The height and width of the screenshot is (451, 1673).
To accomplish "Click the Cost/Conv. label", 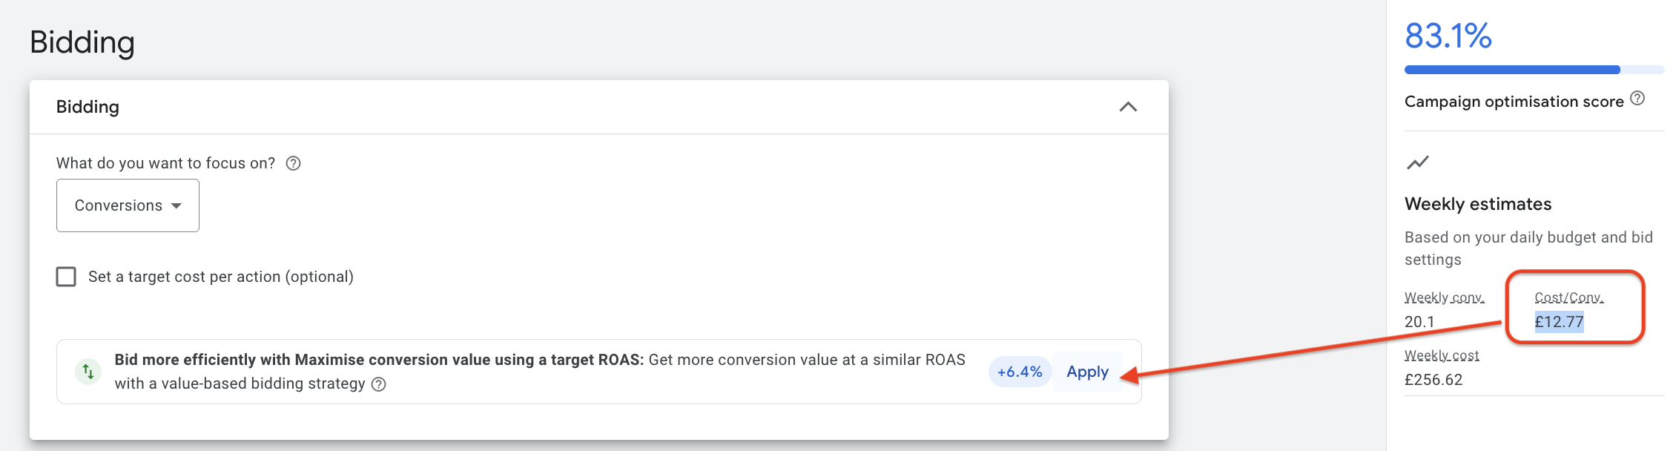I will [1568, 297].
